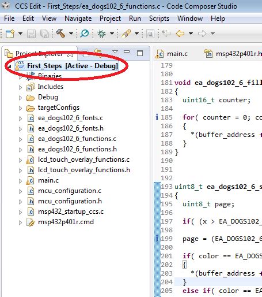Open the Help menu
Image resolution: width=262 pixels, height=297 pixels.
(x=218, y=18)
